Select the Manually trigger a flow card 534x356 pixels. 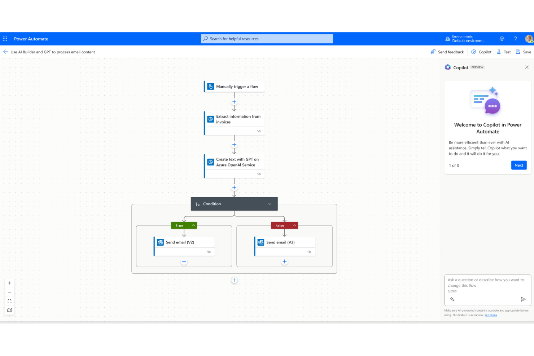click(x=234, y=87)
